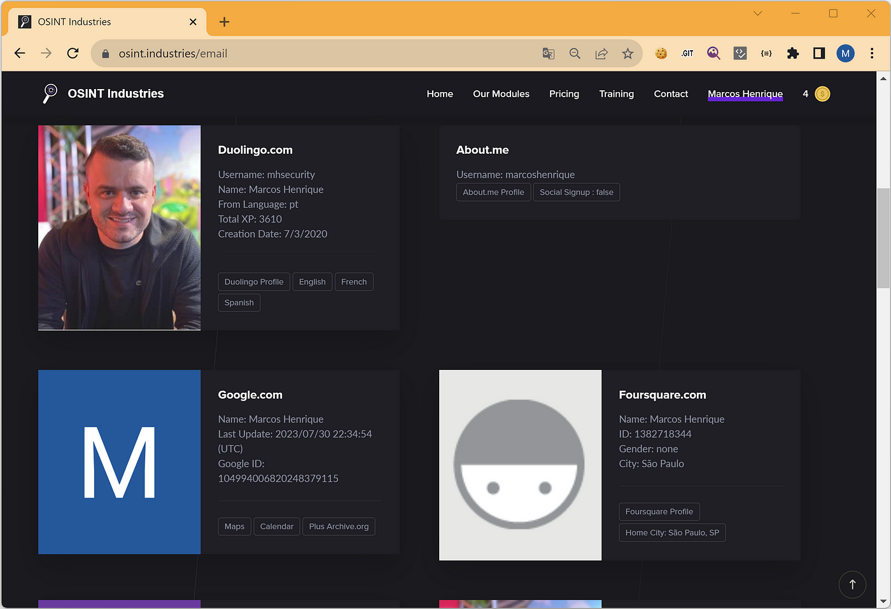Open the Pricing page
The image size is (891, 609).
pyautogui.click(x=564, y=94)
